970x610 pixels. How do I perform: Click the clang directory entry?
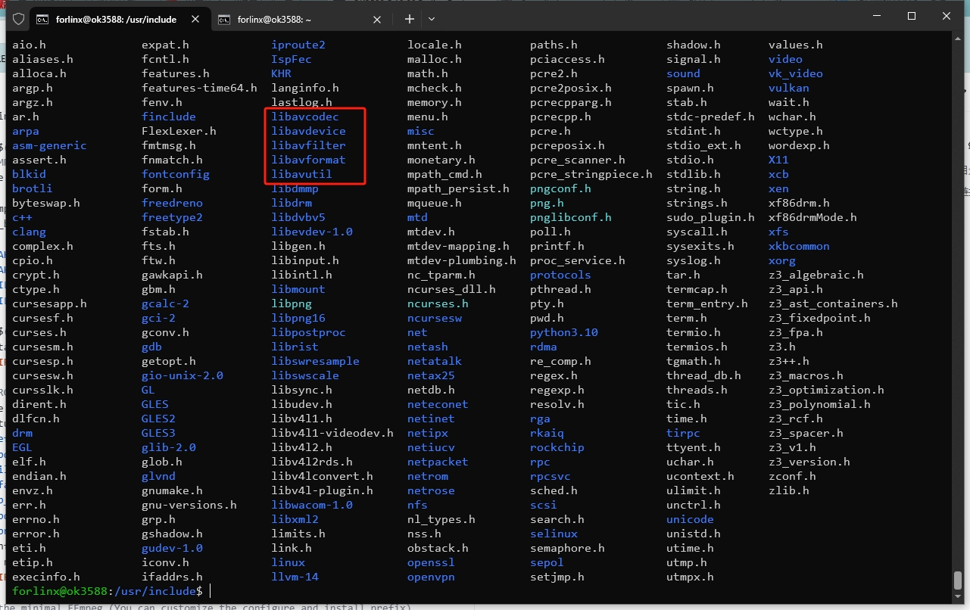[x=29, y=232]
